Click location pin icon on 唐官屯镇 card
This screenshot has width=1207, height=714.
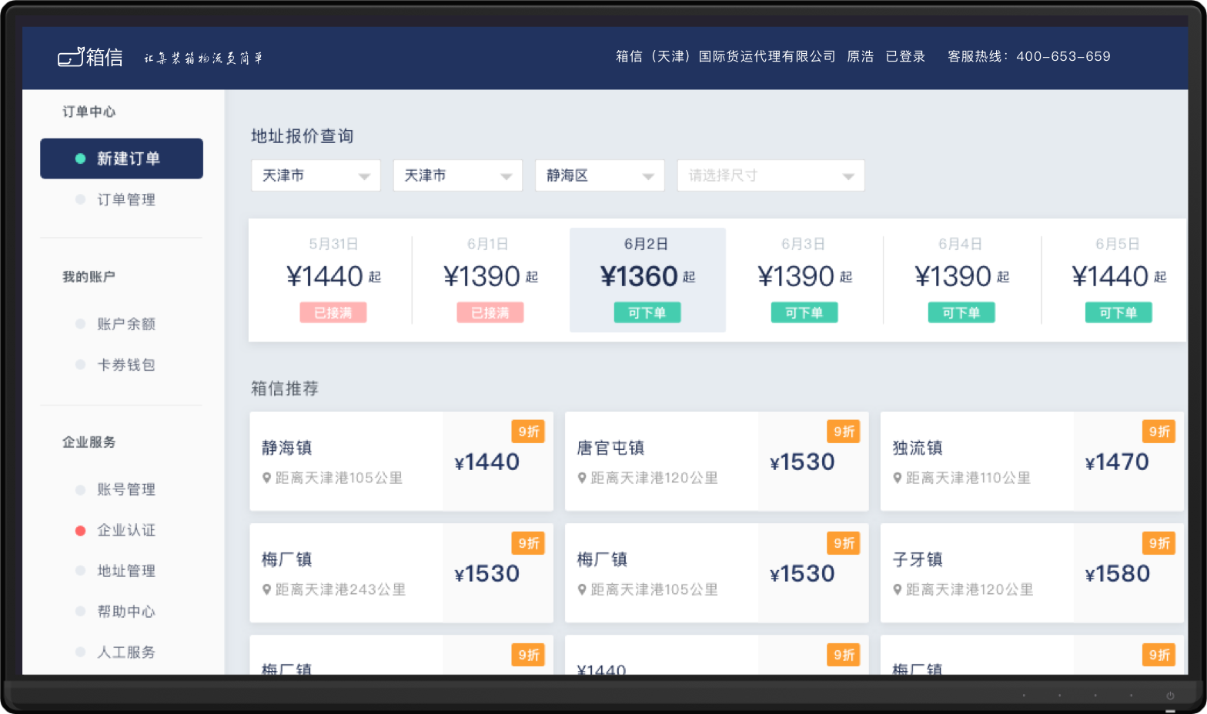582,478
